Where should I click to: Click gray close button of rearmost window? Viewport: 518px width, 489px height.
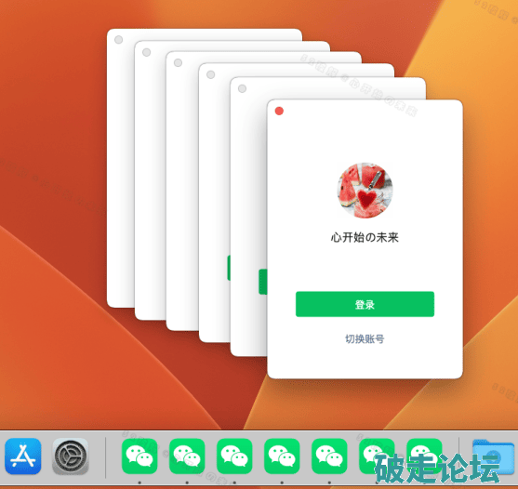pyautogui.click(x=119, y=40)
